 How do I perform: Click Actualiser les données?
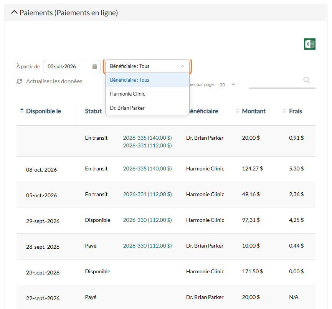click(x=54, y=81)
